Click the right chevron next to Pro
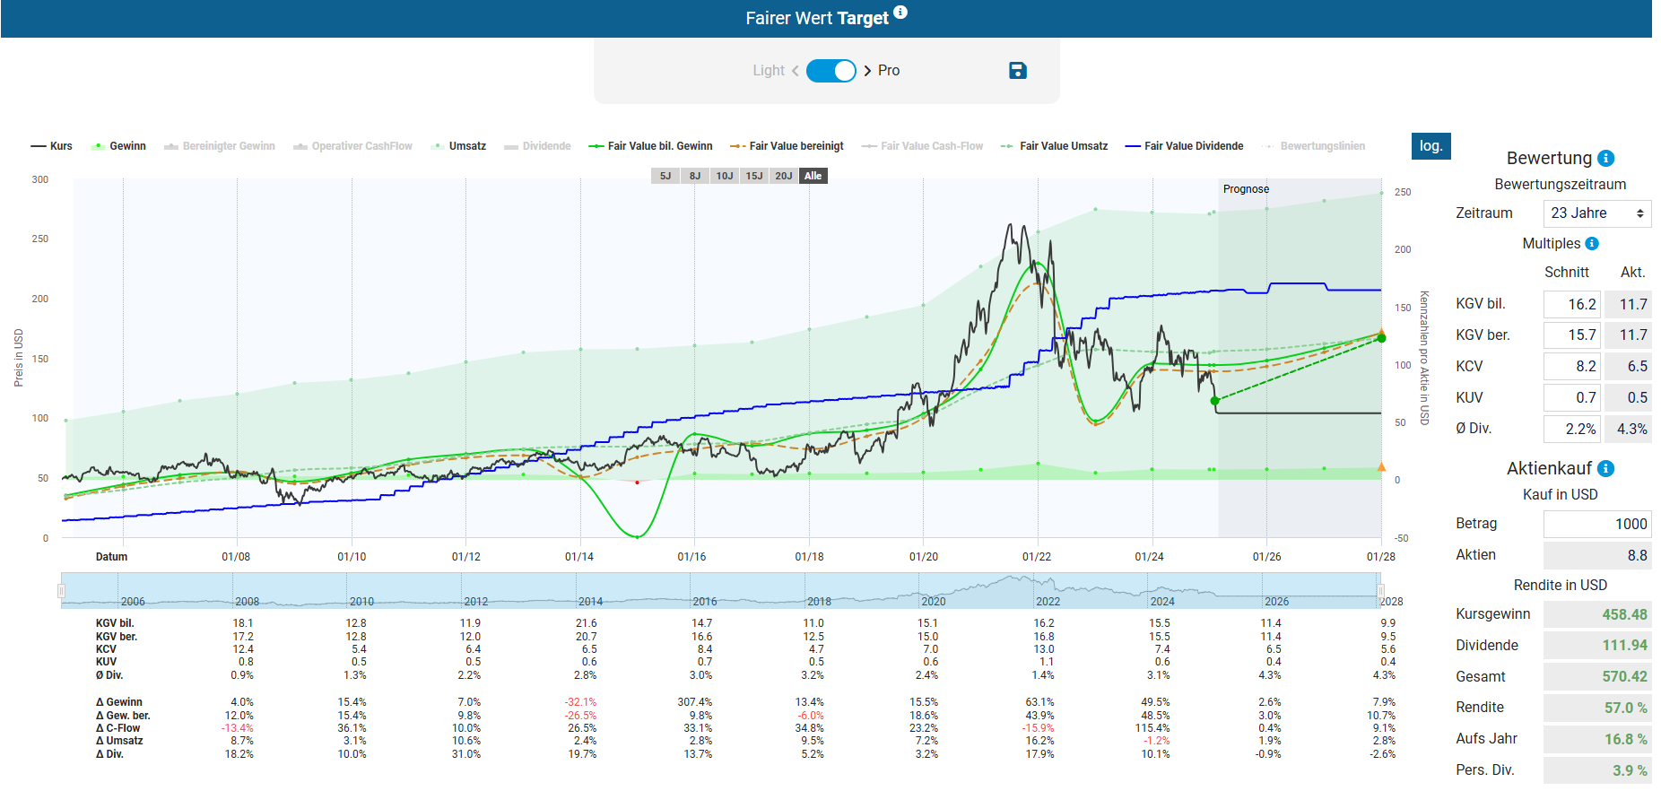 [867, 71]
